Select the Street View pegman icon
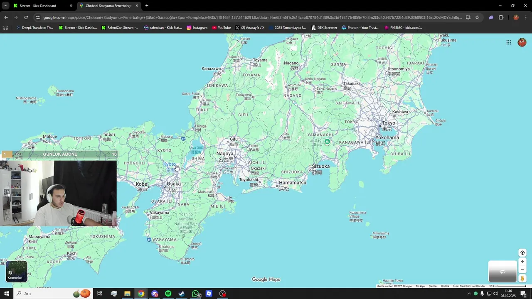 point(522,278)
